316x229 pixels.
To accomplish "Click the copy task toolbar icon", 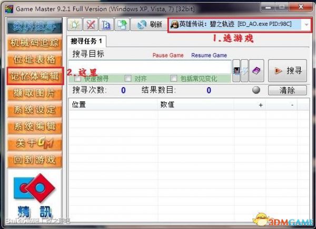I will (x=121, y=24).
